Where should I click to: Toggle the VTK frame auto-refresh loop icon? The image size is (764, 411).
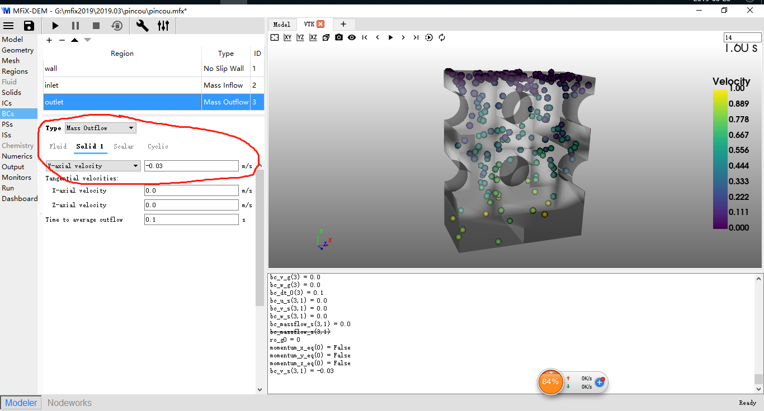click(442, 37)
